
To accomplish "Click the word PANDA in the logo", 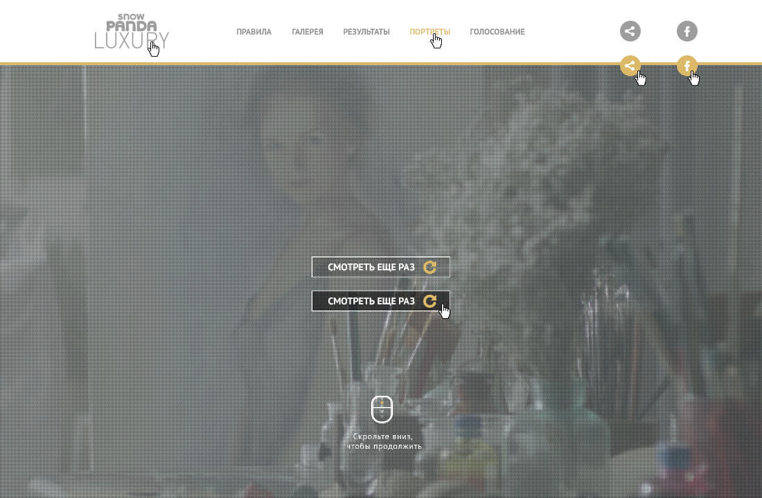I will (x=131, y=26).
